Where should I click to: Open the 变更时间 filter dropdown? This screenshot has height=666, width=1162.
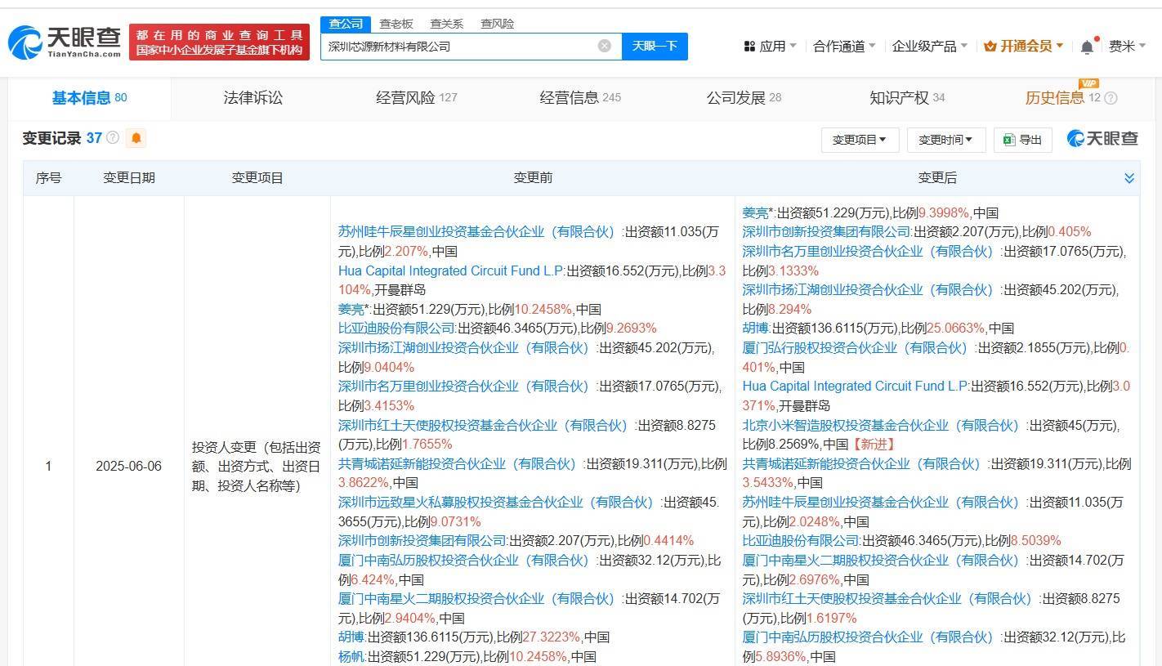point(945,140)
